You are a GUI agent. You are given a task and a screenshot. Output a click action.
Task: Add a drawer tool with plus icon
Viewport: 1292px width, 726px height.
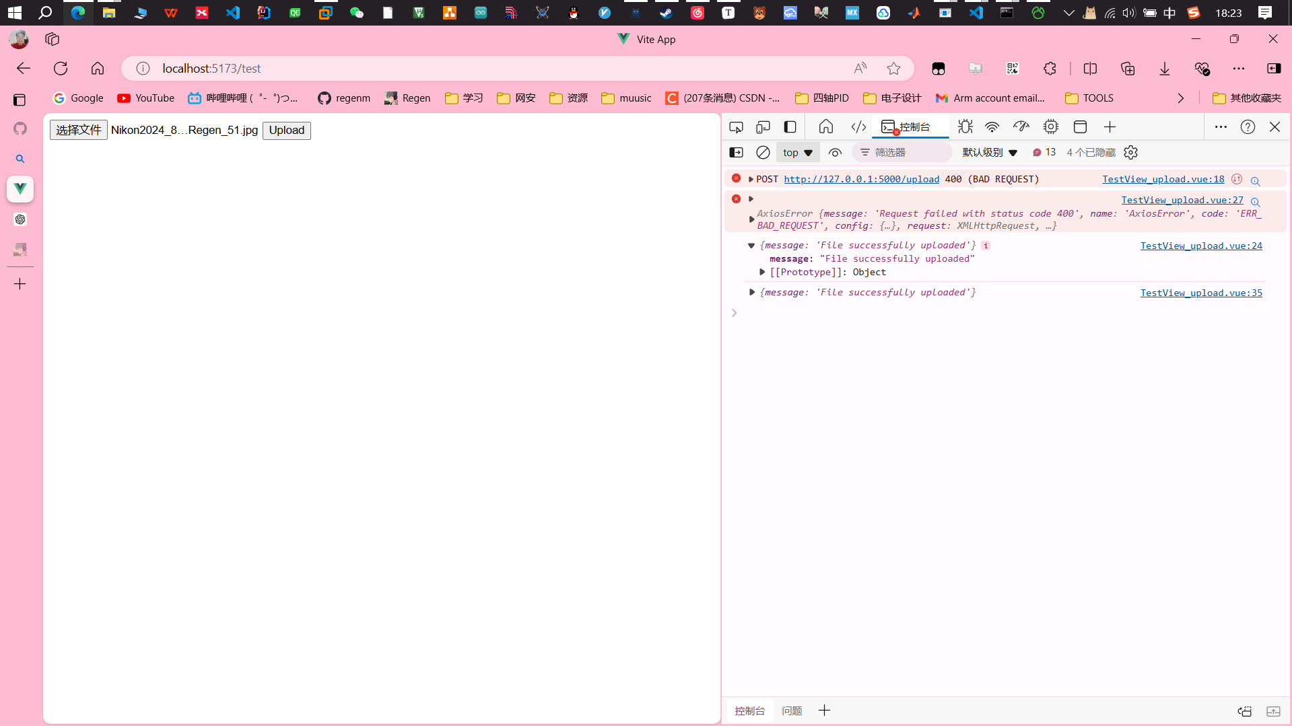tap(824, 711)
